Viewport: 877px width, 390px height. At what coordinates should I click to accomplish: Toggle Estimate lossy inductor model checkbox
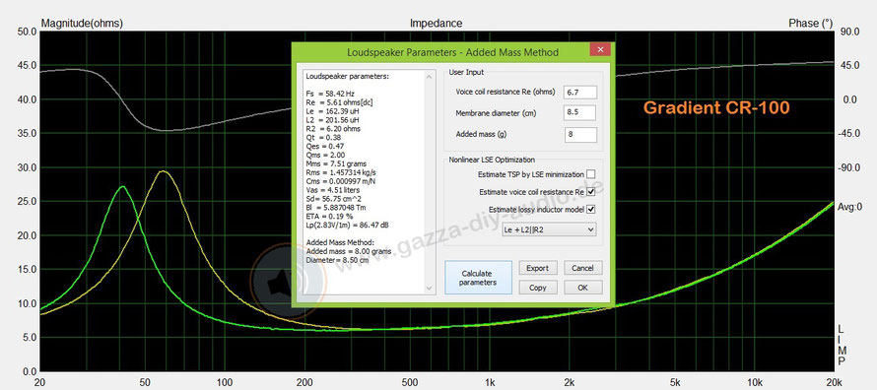(590, 209)
